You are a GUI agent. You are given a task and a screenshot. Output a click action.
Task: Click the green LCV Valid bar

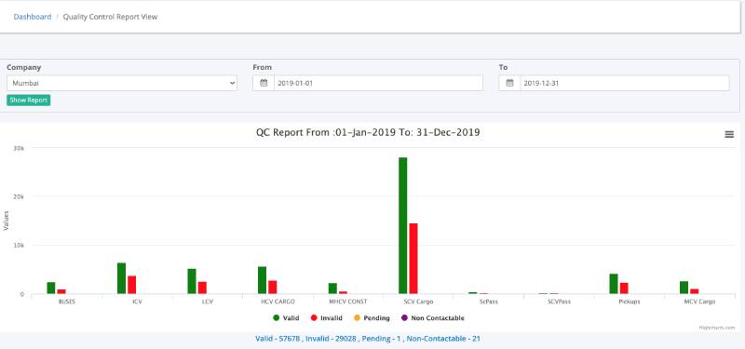coord(192,281)
